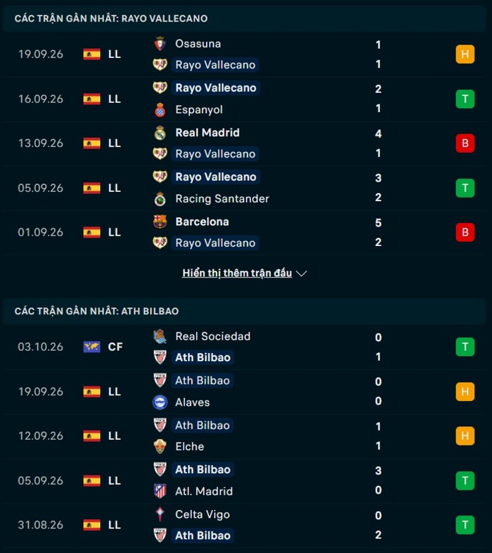Viewport: 492px width, 553px height.
Task: Click the Barcelona club crest icon
Action: [x=160, y=222]
